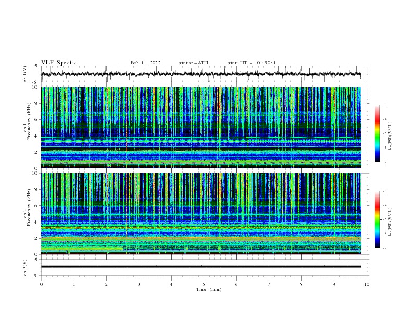Click the ch.1 spectrogram color scale bar
The width and height of the screenshot is (413, 319).
pyautogui.click(x=377, y=133)
